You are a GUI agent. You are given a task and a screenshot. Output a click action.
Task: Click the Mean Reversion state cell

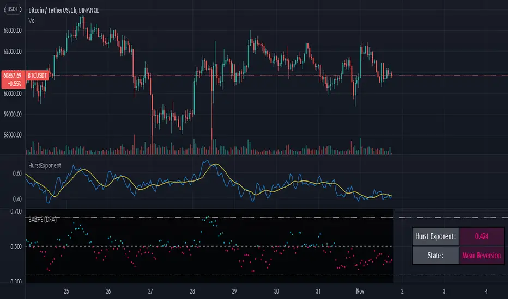pos(481,256)
